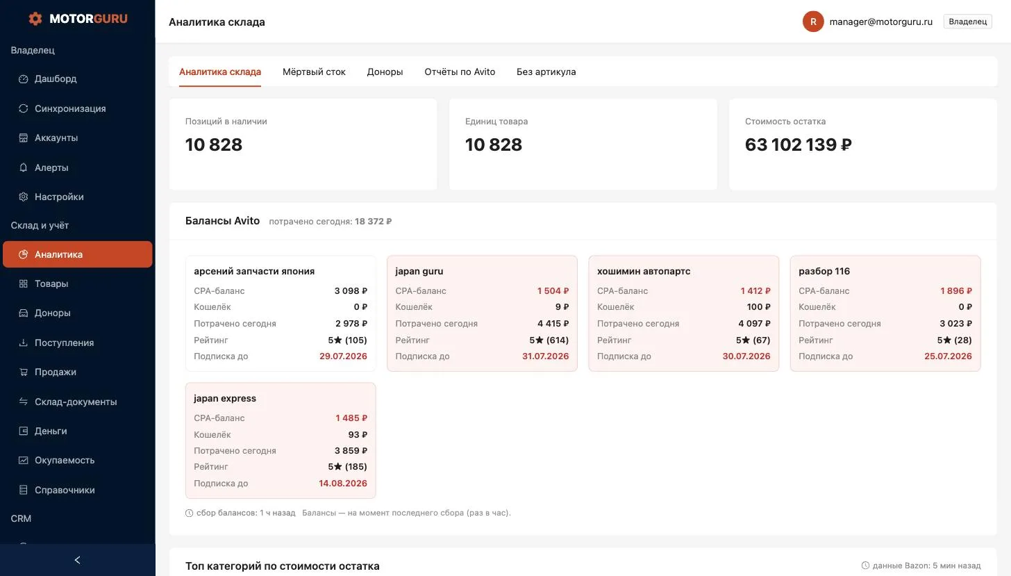This screenshot has width=1011, height=576.
Task: Switch to the Мёртвый сток tab
Action: 314,72
